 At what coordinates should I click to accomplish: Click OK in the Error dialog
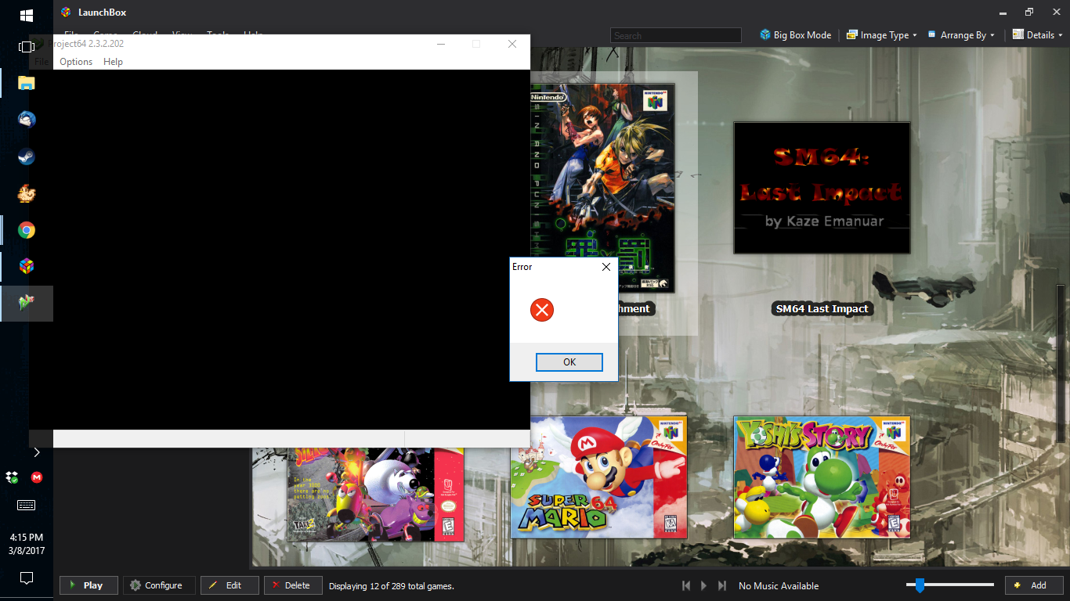pos(569,362)
